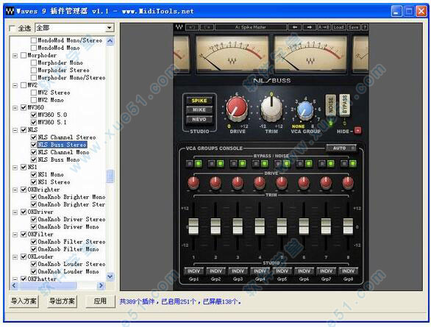431x327 pixels.
Task: Click the 应用 apply button
Action: click(x=100, y=301)
